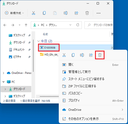This screenshot has width=128, height=124.
Task: Click Share icon in context menu
Action: point(91,55)
